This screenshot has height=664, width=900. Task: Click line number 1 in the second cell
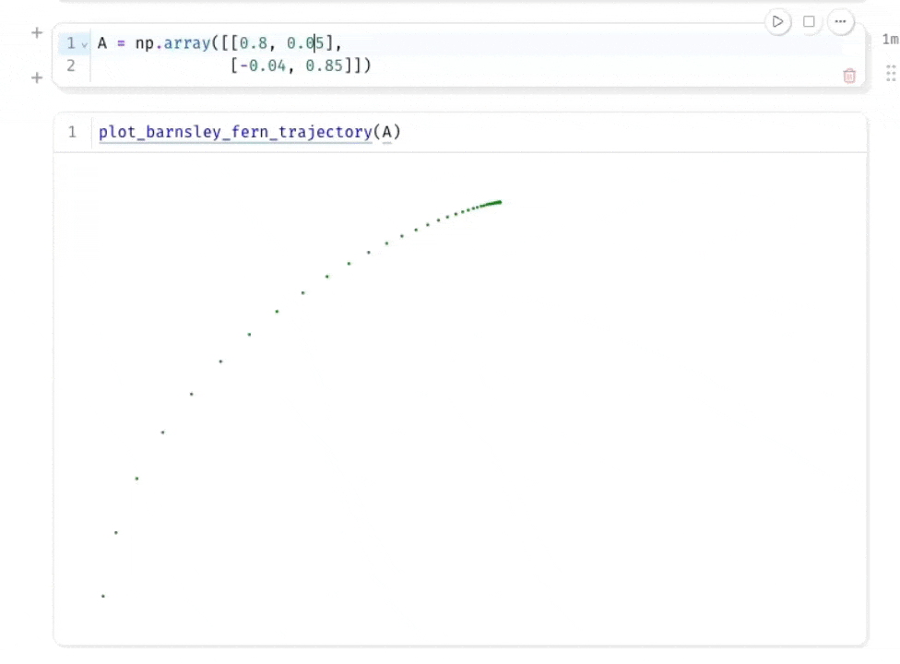tap(72, 132)
